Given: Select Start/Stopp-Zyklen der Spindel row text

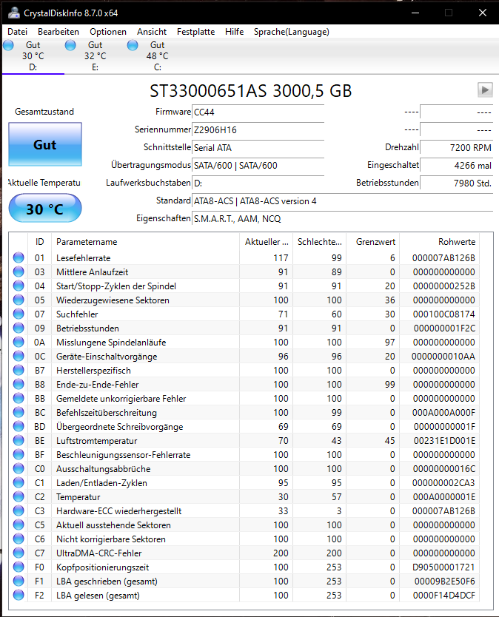Looking at the screenshot, I should (116, 286).
